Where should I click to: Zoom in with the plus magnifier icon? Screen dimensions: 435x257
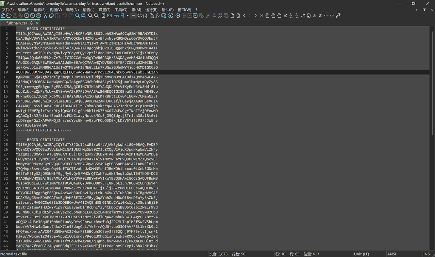(90, 16)
